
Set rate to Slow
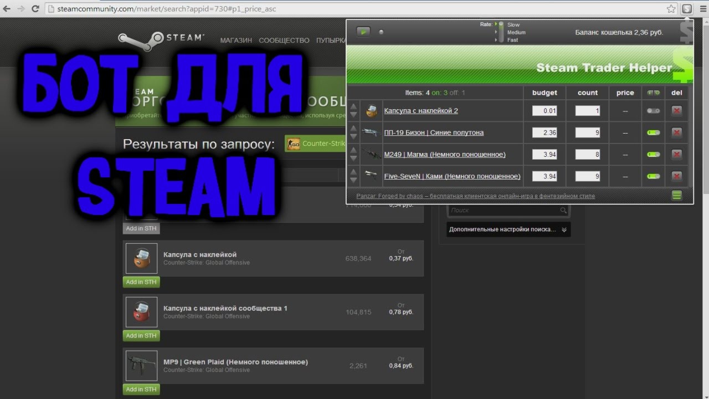click(513, 25)
